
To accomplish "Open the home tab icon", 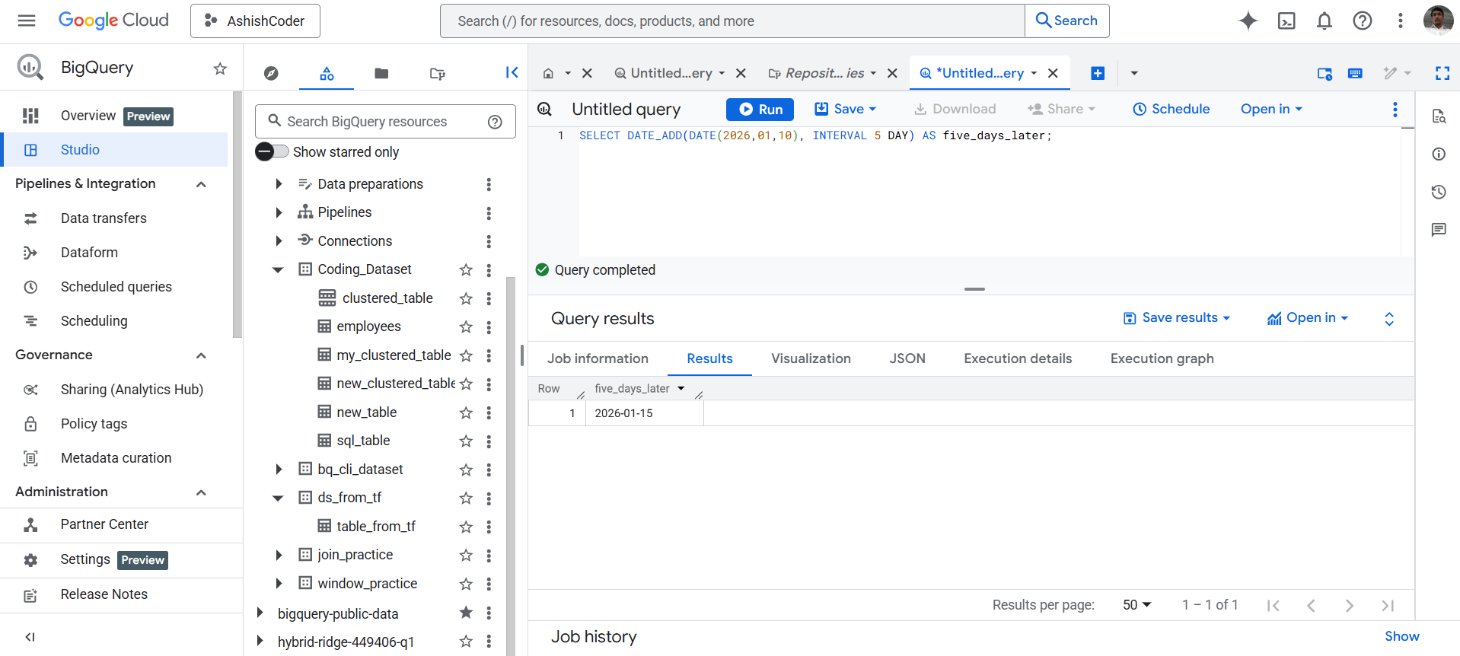I will [548, 73].
